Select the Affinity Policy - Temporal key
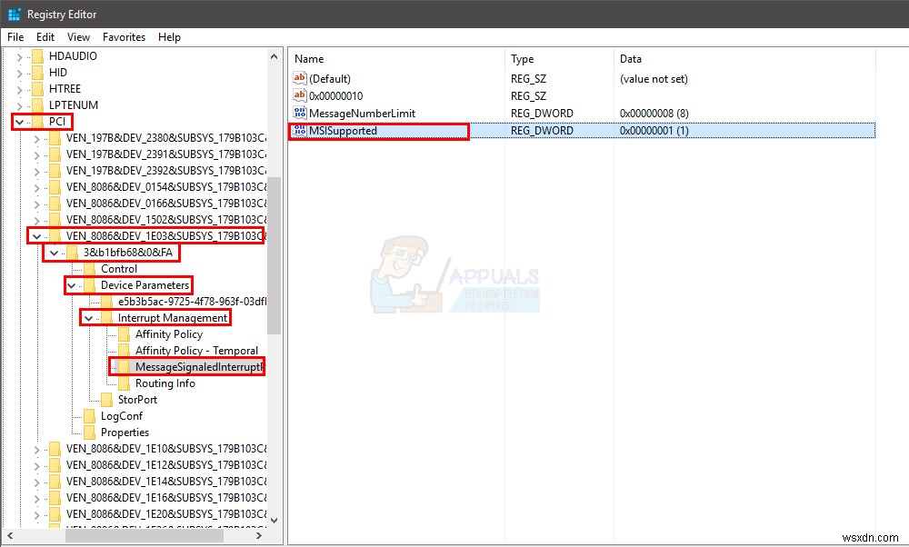Image resolution: width=909 pixels, height=547 pixels. tap(196, 351)
